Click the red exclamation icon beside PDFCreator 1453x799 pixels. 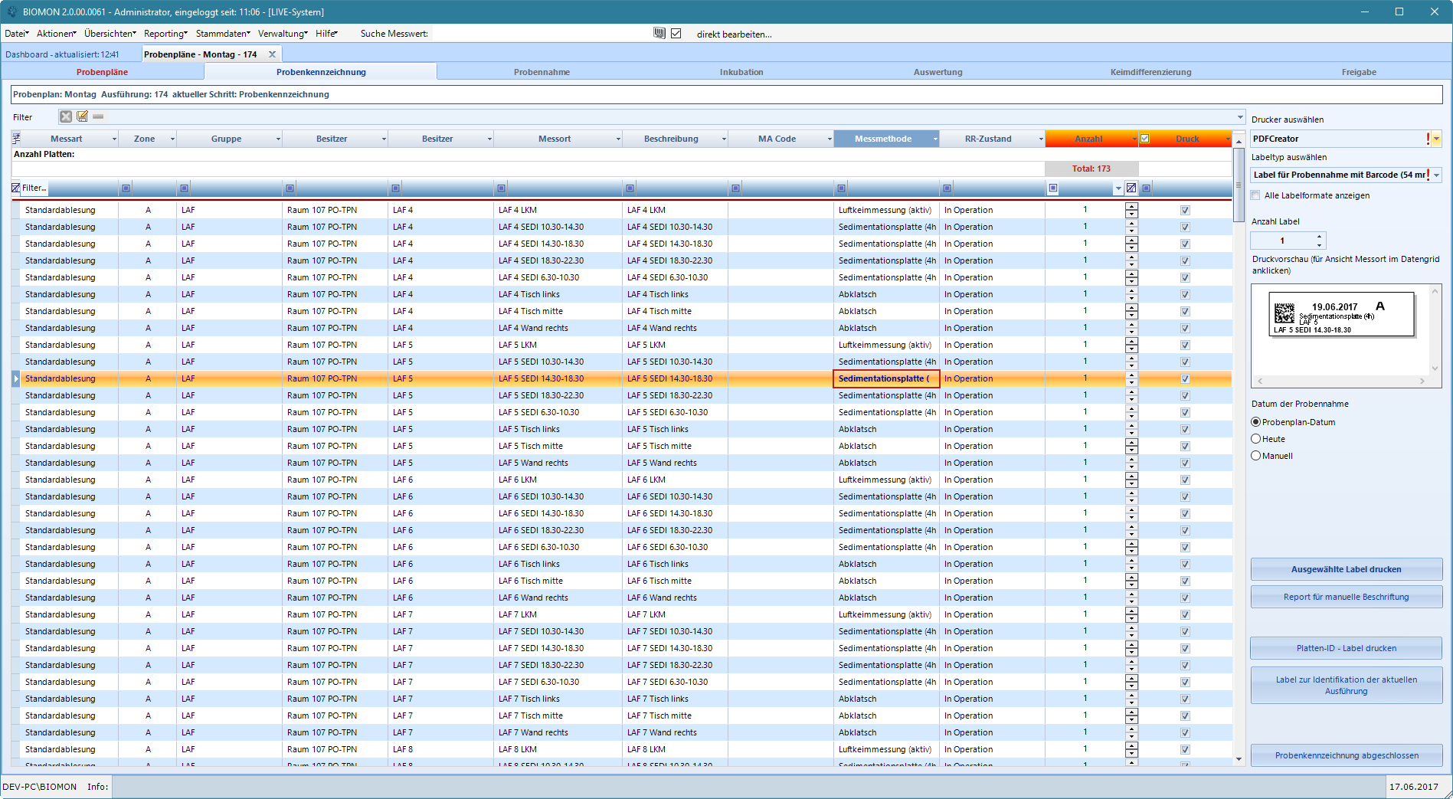(x=1428, y=139)
